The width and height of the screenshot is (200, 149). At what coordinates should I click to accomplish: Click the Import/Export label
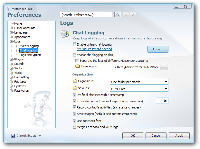click(26, 136)
